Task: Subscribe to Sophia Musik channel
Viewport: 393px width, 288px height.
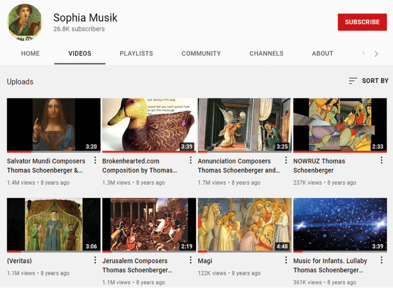Action: (362, 22)
